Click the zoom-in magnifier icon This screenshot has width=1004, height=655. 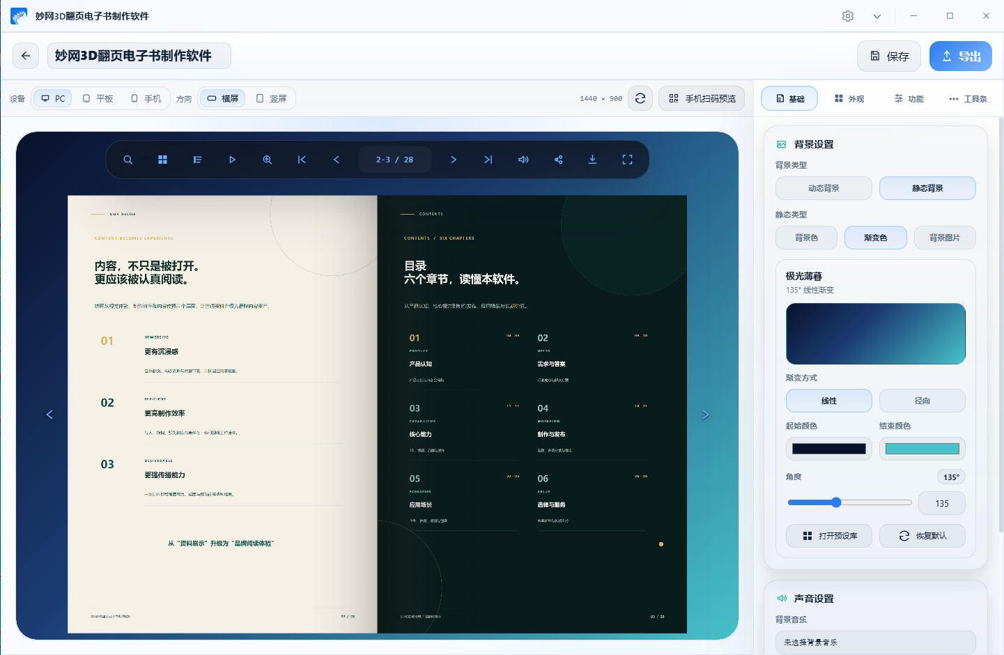[x=267, y=160]
